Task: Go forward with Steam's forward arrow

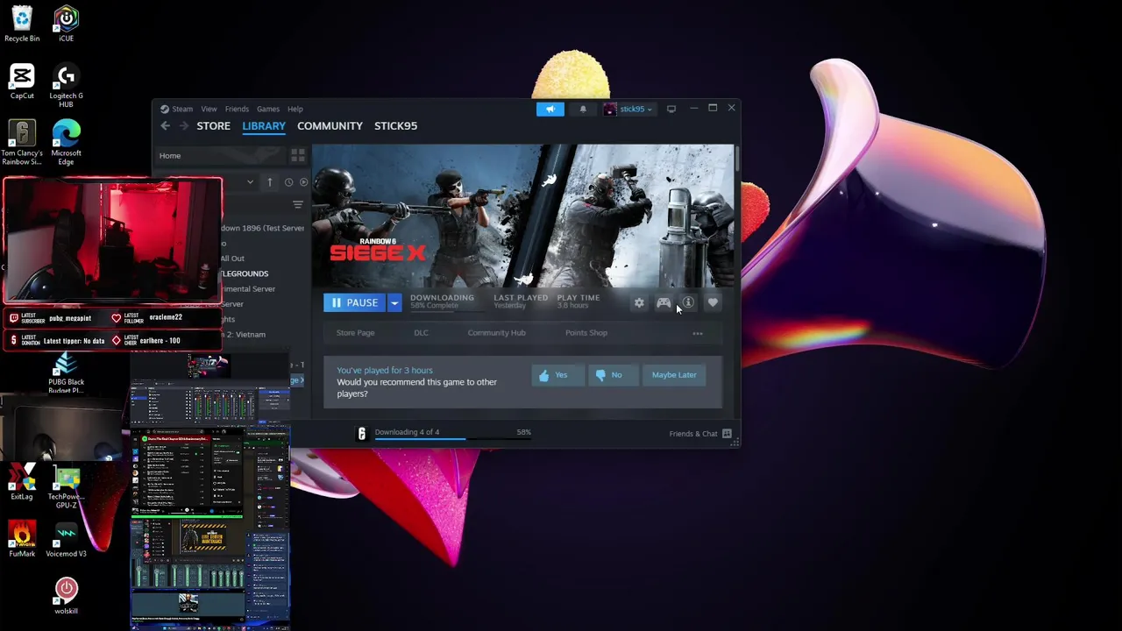Action: pos(183,125)
